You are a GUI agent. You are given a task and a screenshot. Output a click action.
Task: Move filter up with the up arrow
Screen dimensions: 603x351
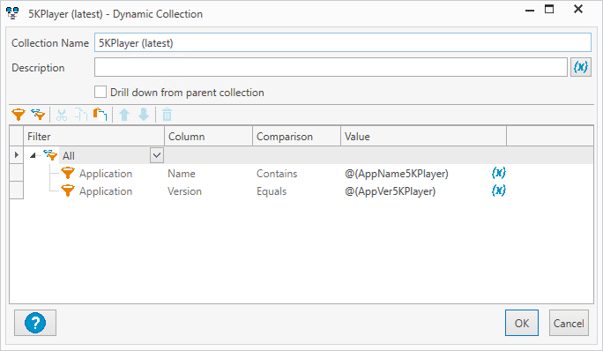(x=124, y=115)
